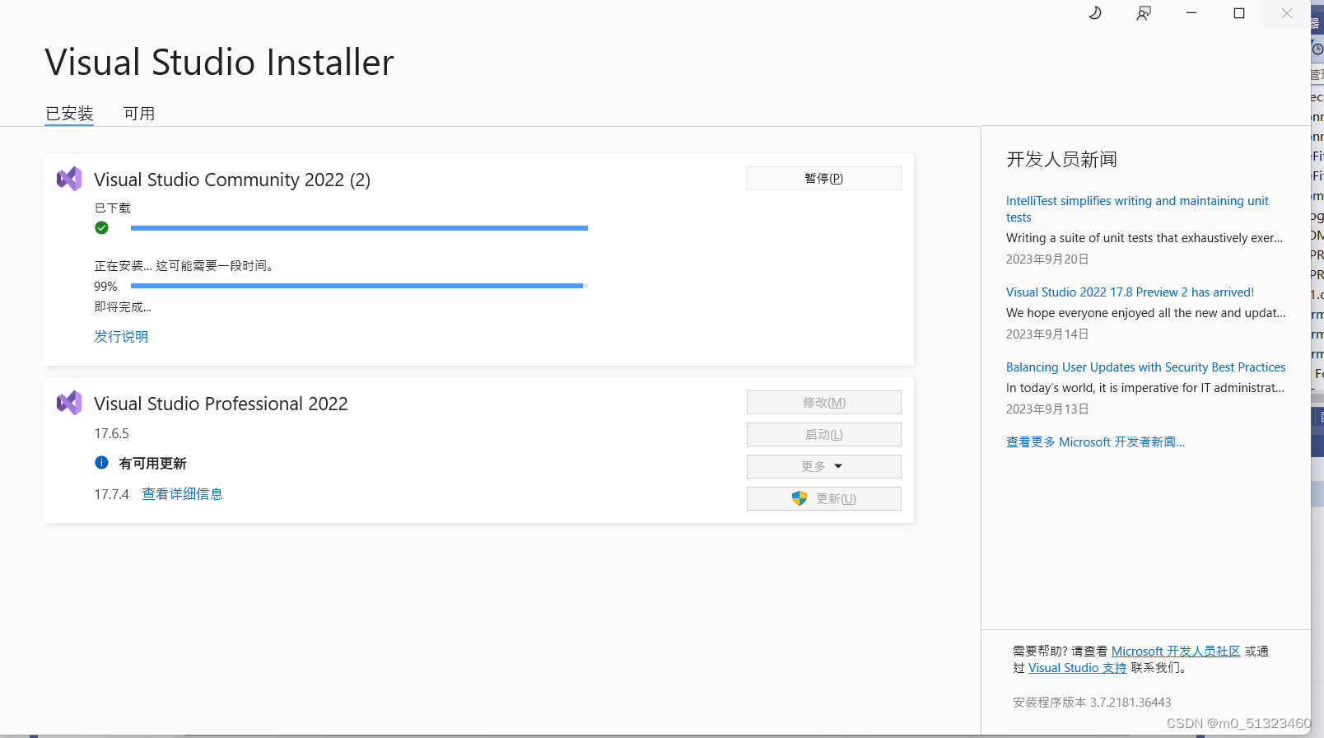The width and height of the screenshot is (1324, 738).
Task: Click the green download-complete checkmark icon
Action: coord(101,228)
